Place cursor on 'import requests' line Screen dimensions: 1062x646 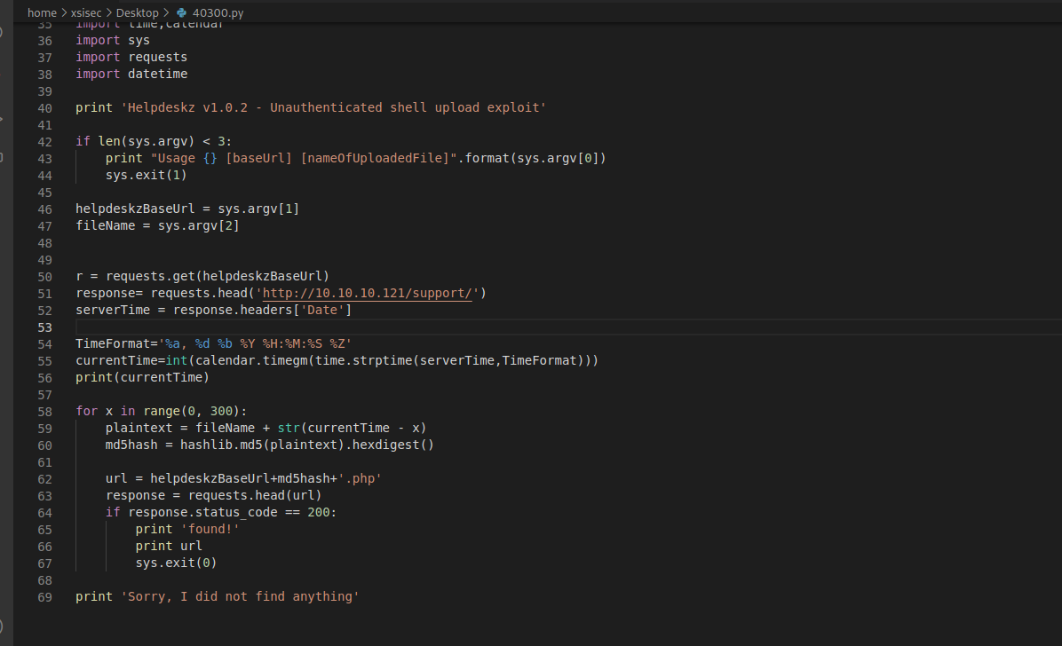(131, 57)
